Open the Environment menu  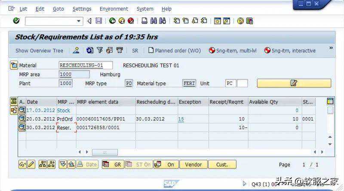(x=114, y=9)
